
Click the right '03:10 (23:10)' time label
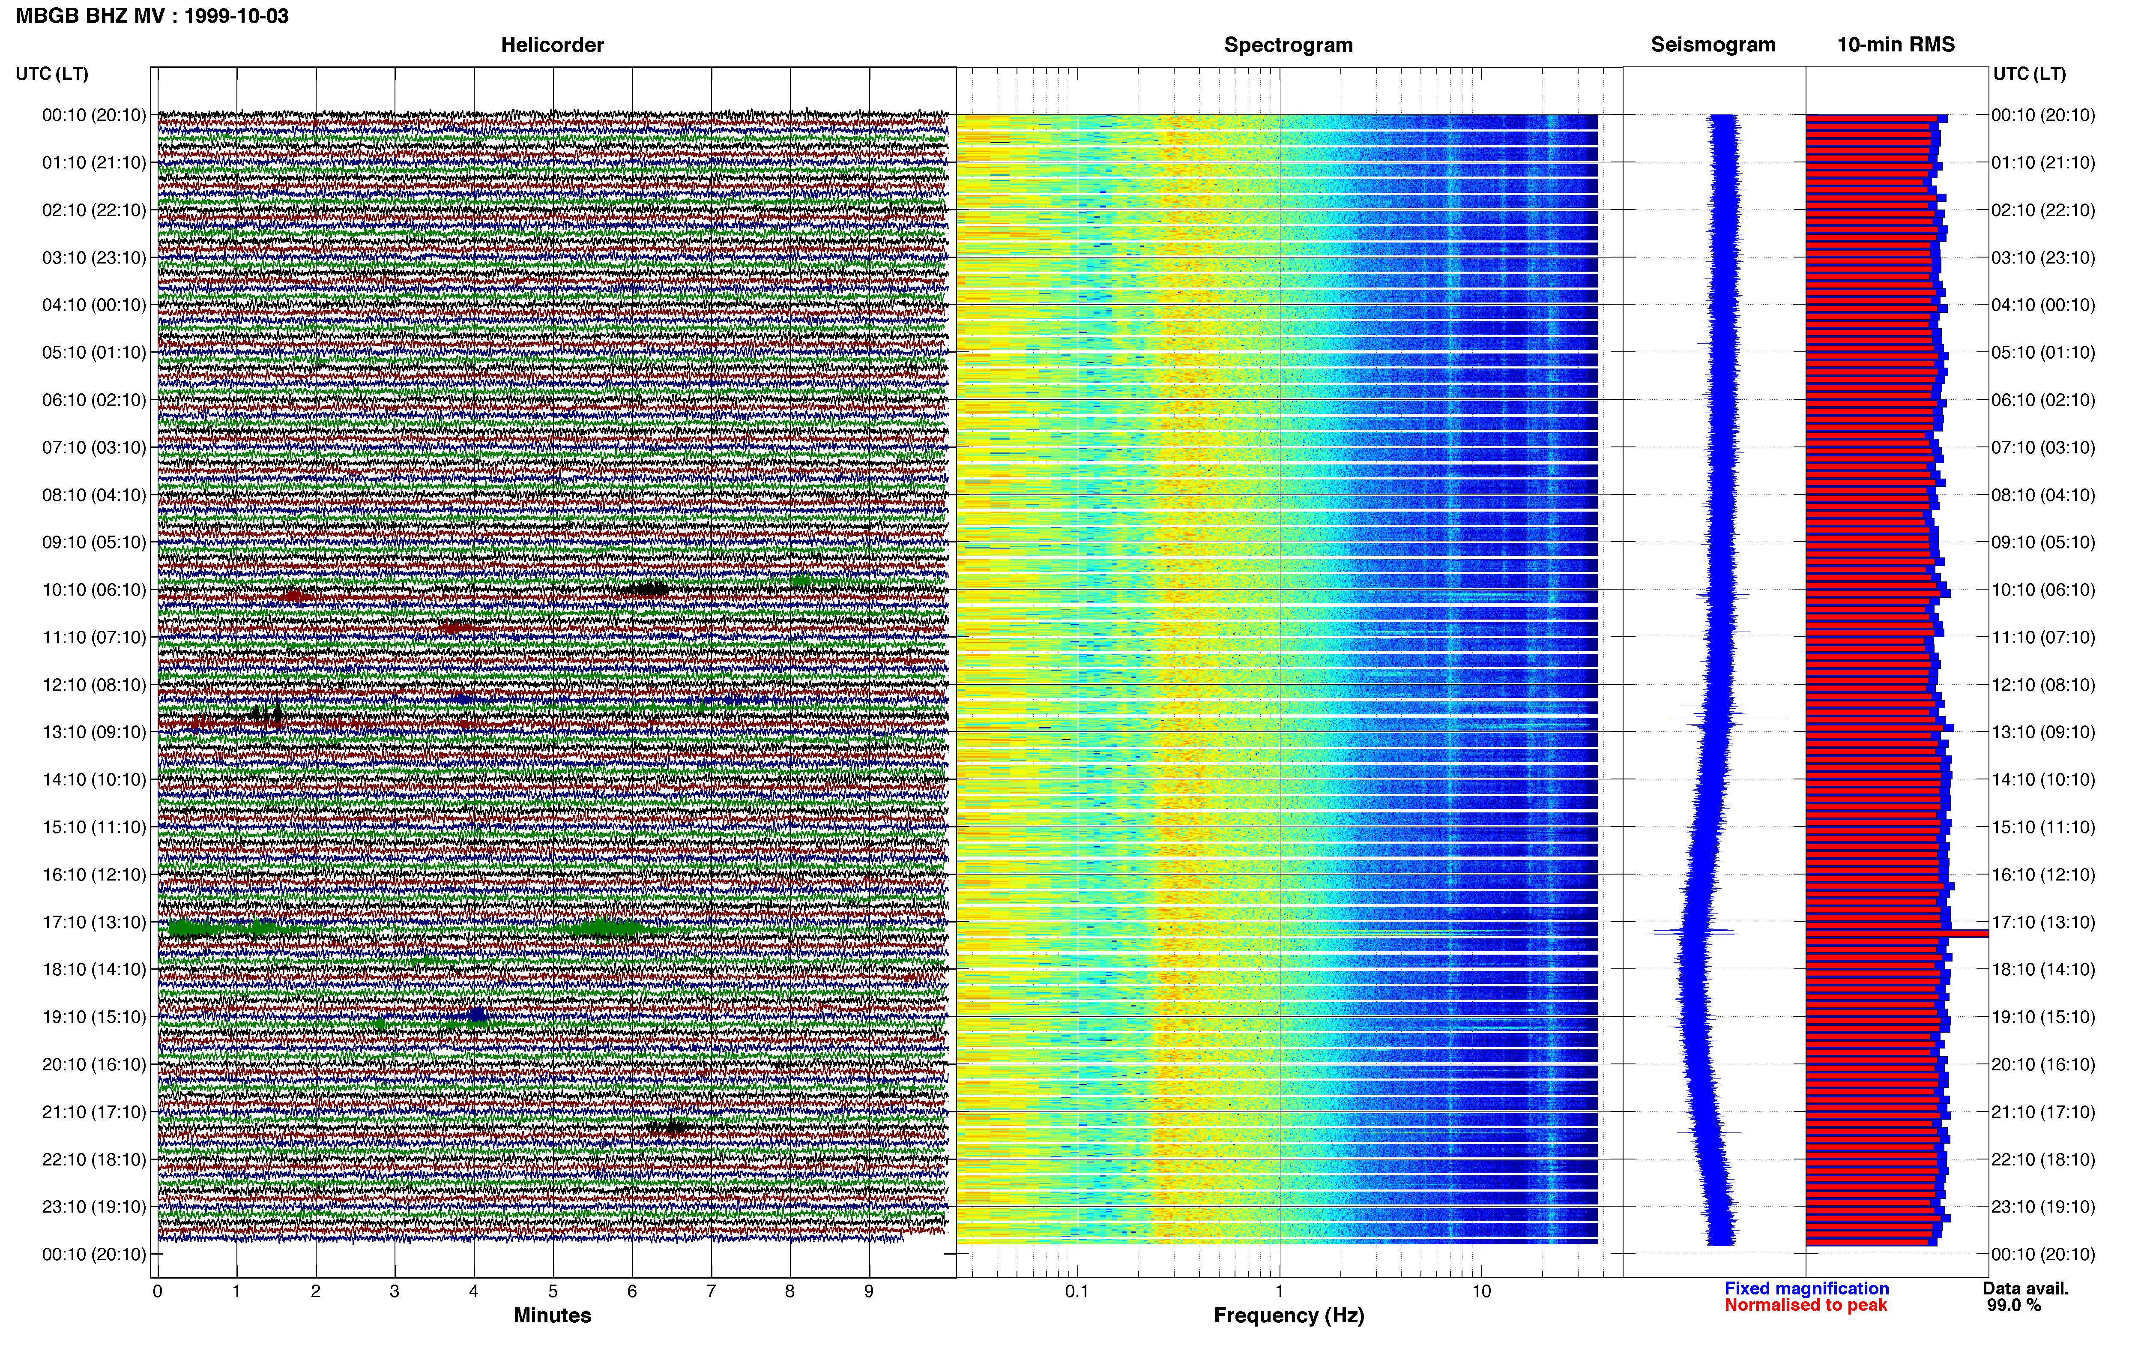[x=2043, y=258]
